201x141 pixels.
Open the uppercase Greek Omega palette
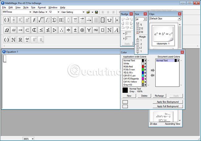7,30
